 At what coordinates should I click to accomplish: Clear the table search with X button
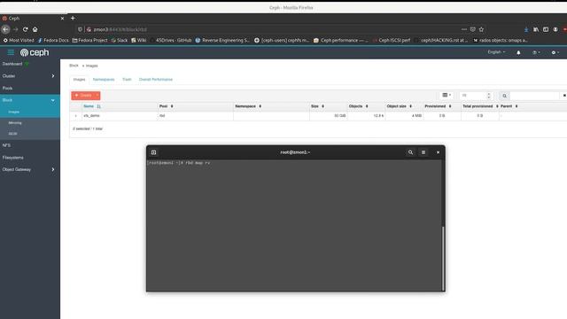[563, 96]
